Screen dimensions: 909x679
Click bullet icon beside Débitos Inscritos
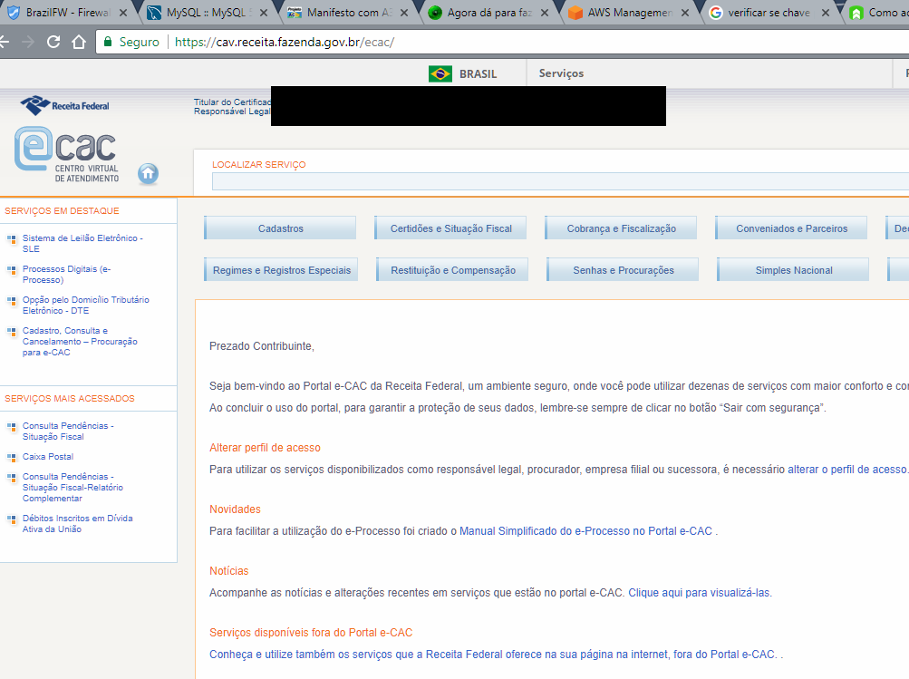pyautogui.click(x=11, y=519)
